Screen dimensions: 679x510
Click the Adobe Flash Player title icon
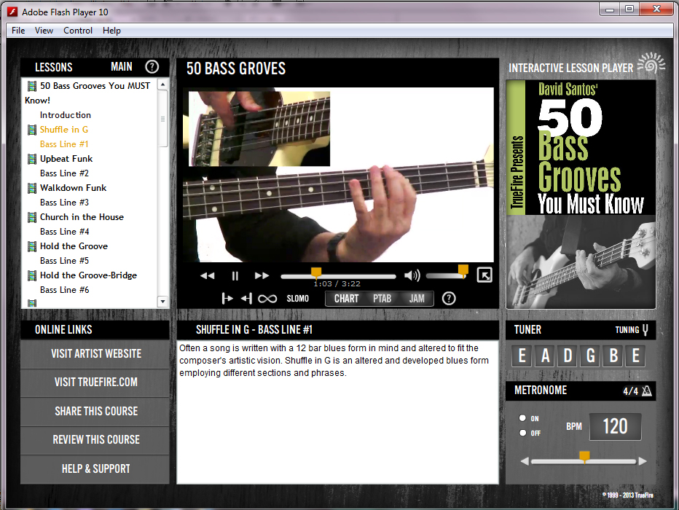(12, 12)
